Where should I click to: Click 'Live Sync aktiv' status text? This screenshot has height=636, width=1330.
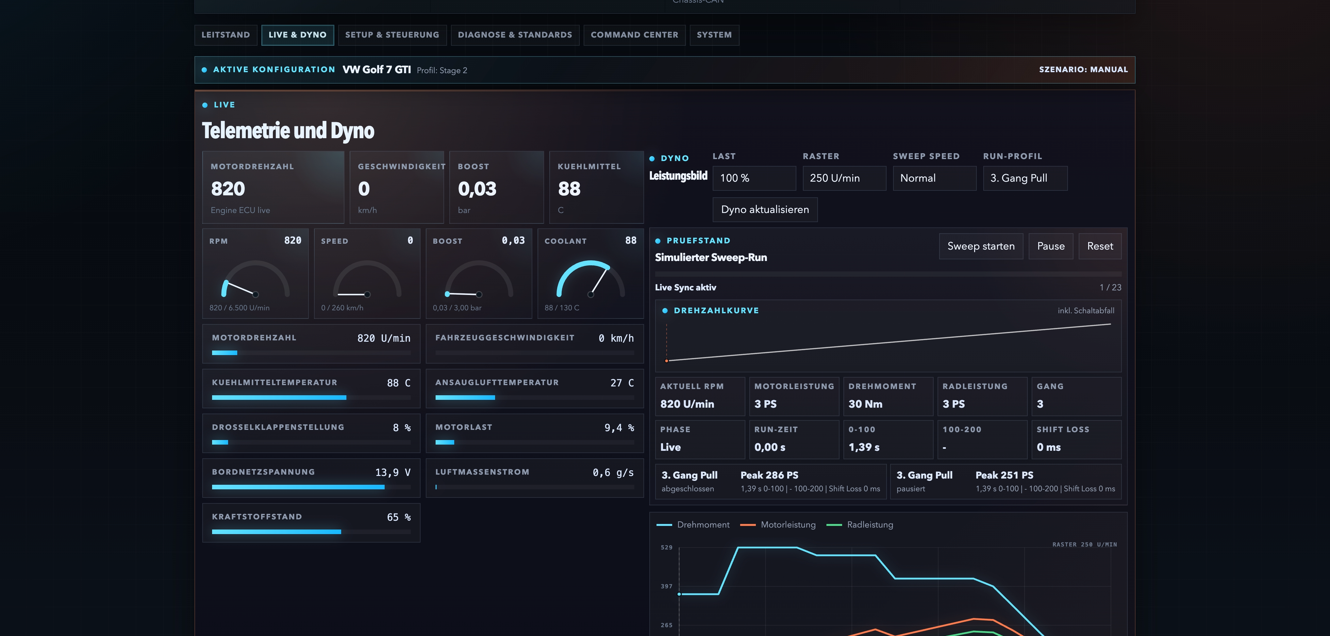(686, 287)
